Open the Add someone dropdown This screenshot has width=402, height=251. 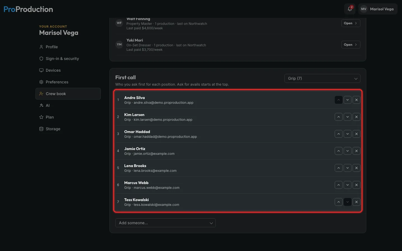pyautogui.click(x=166, y=223)
